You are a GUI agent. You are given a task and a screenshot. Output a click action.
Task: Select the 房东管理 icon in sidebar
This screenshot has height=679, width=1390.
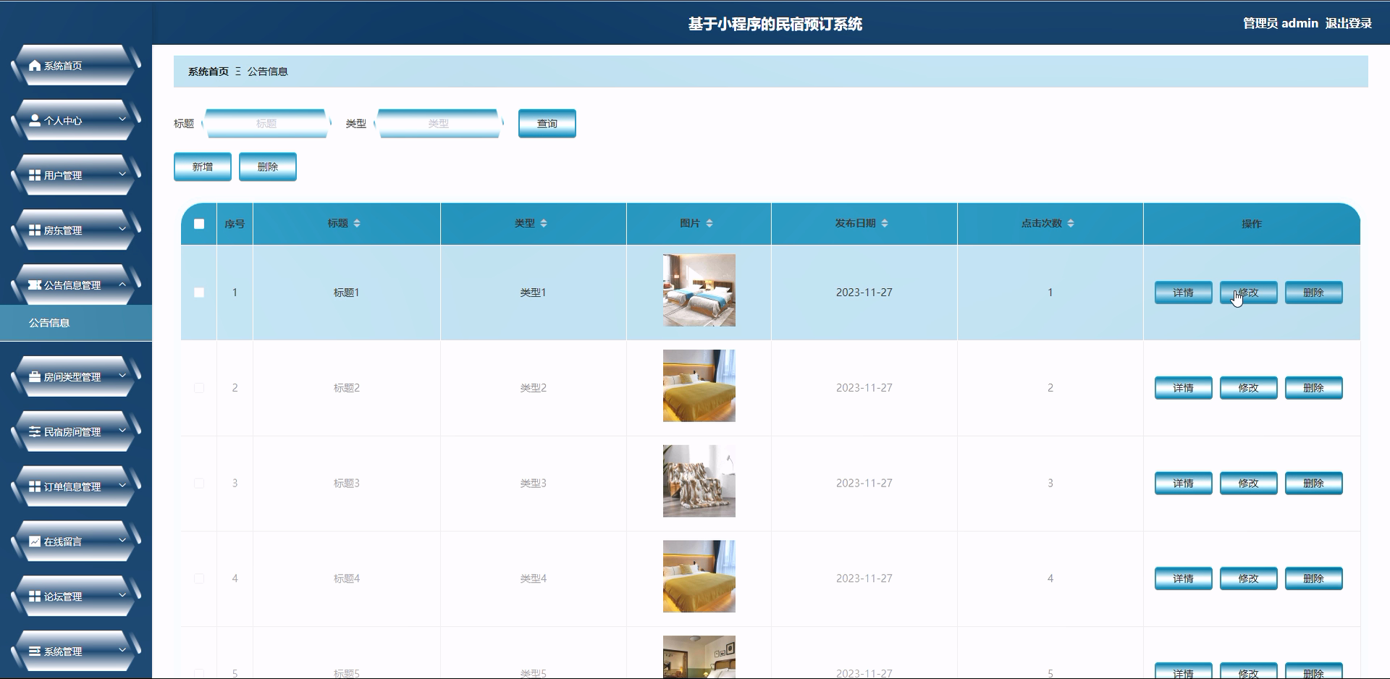point(33,229)
